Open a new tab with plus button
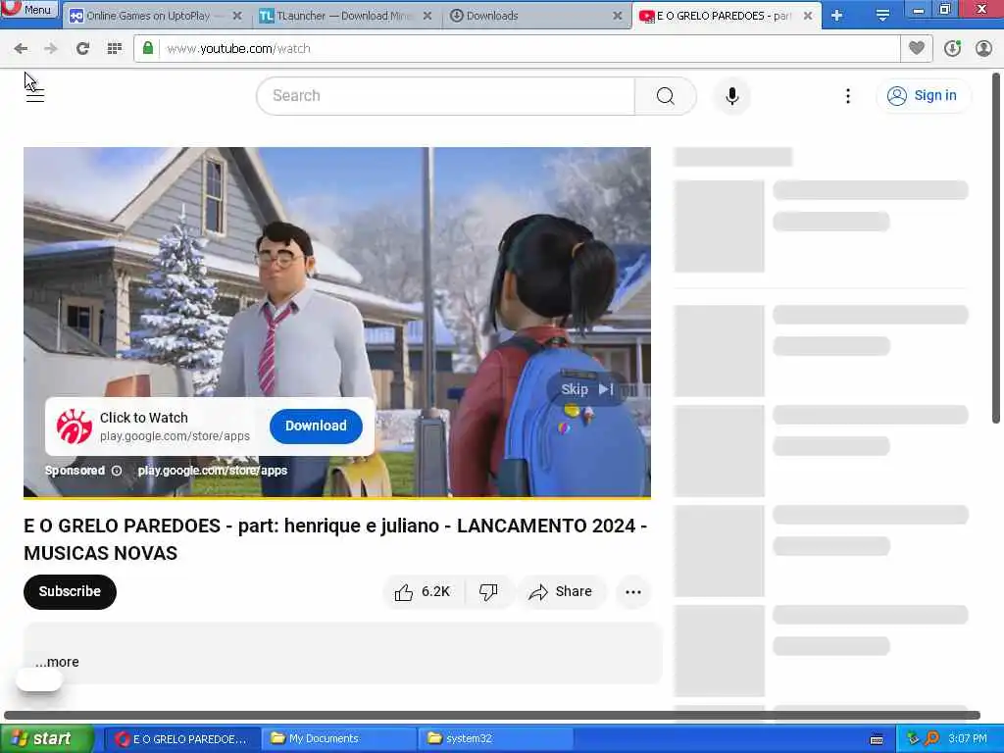This screenshot has height=753, width=1004. click(837, 16)
